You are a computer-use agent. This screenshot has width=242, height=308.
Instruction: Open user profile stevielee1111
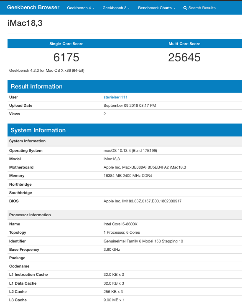click(x=115, y=97)
